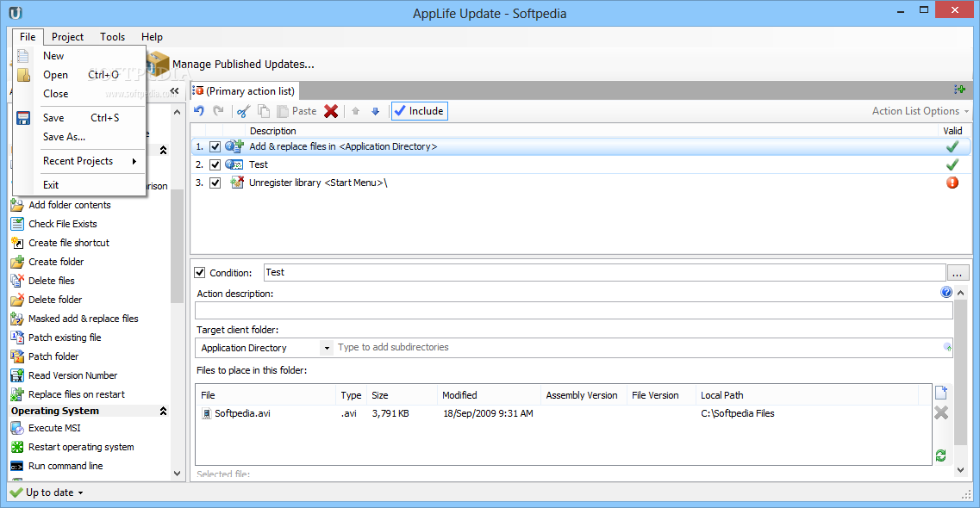
Task: Uncheck the checkbox for the Test action
Action: click(x=215, y=164)
